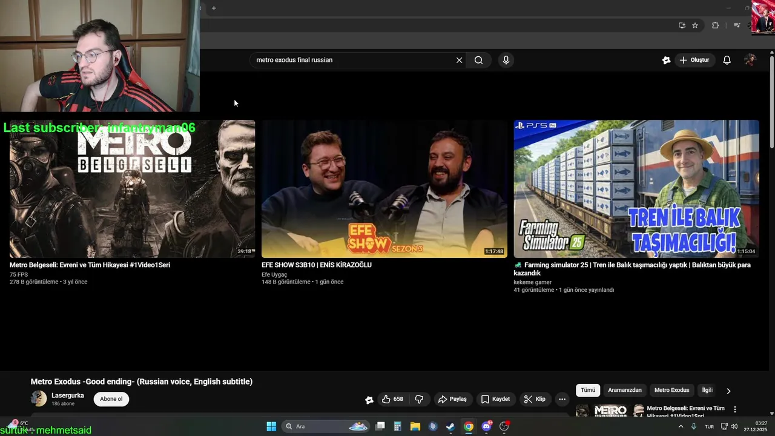Start voice search with microphone icon
This screenshot has width=775, height=436.
tap(506, 60)
